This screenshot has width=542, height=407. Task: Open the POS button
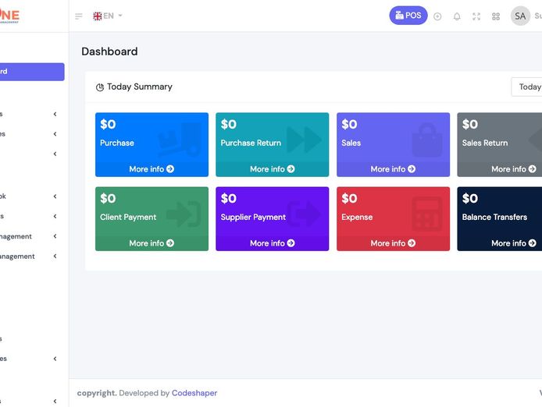click(x=408, y=16)
